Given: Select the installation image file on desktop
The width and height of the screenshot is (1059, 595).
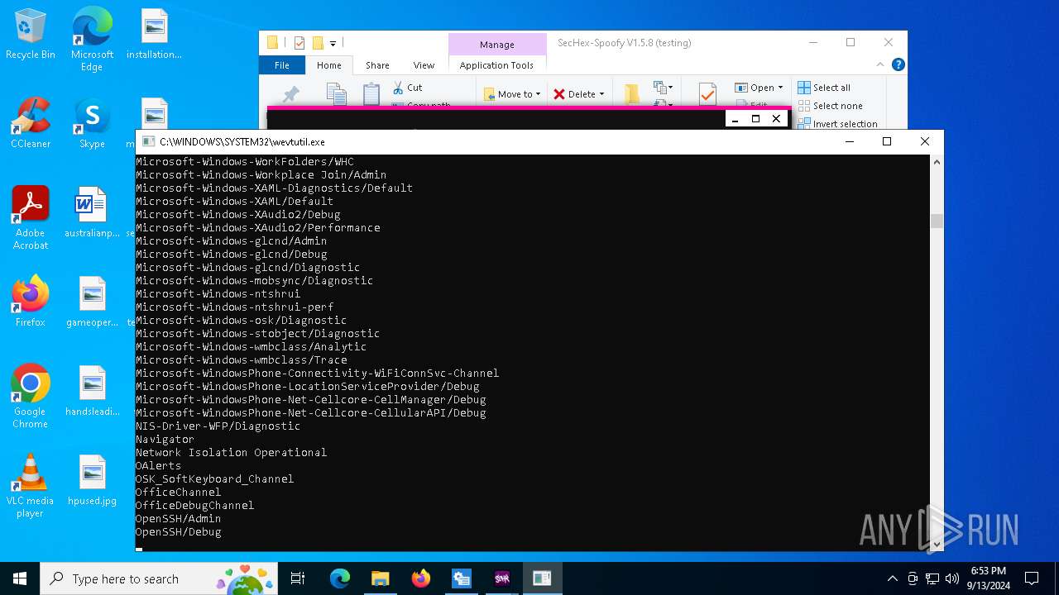Looking at the screenshot, I should (x=154, y=35).
